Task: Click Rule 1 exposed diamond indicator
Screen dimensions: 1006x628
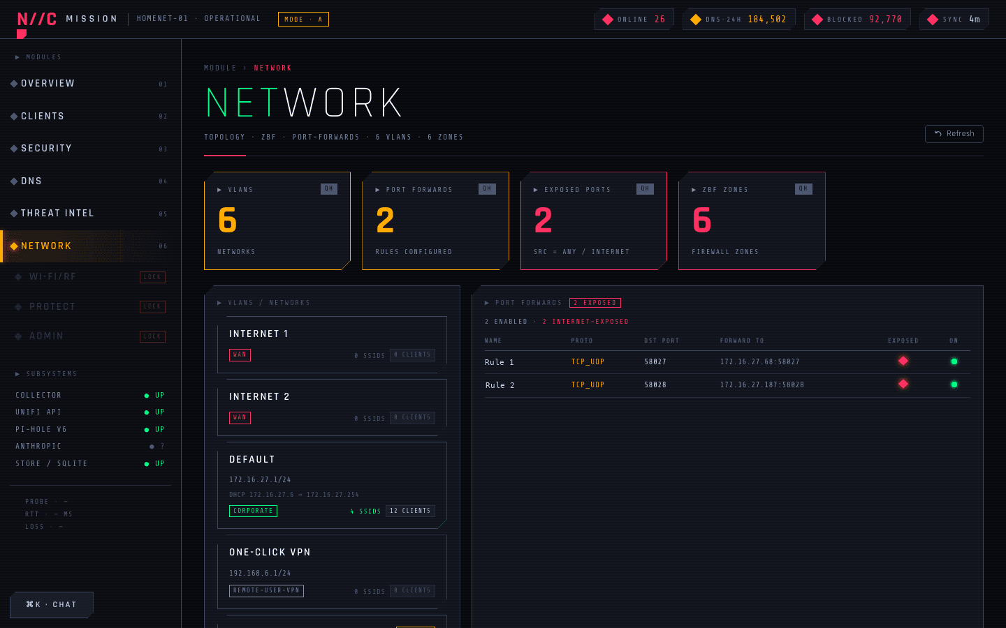Action: coord(903,361)
